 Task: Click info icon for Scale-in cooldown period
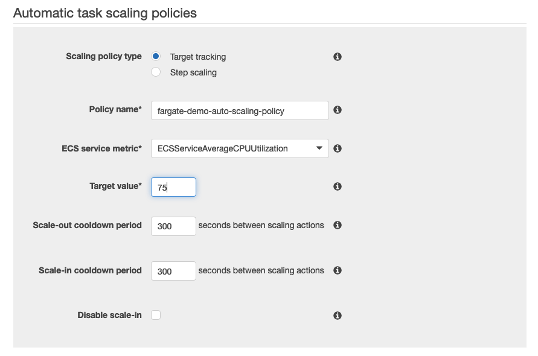coord(338,270)
